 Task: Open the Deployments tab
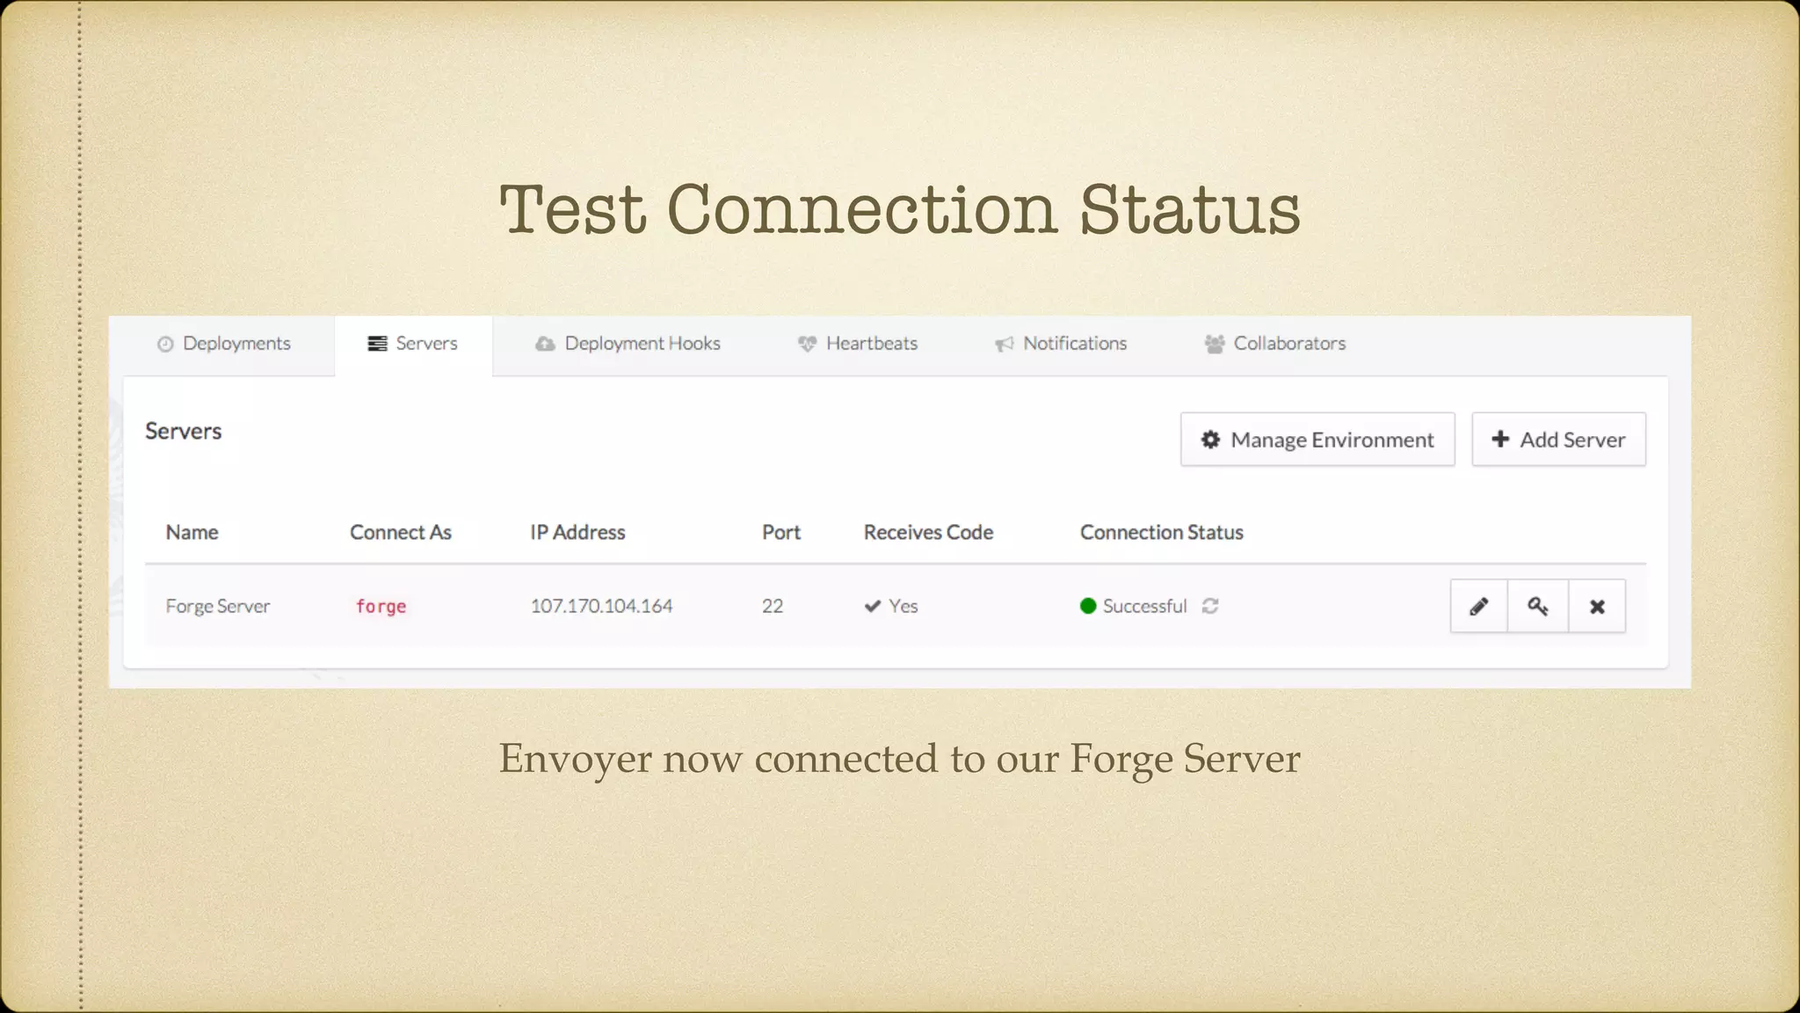(223, 344)
